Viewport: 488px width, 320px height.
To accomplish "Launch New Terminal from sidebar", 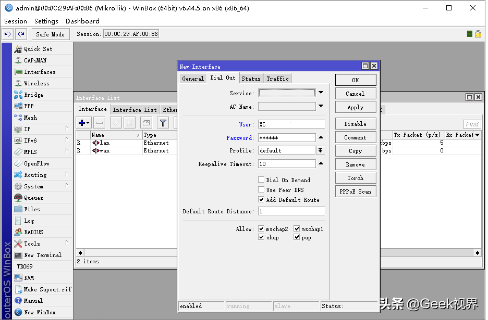I will point(42,255).
